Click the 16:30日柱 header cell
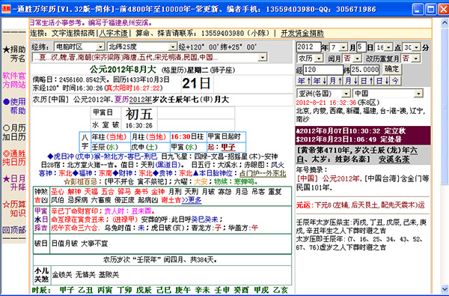The image size is (449, 296). pos(189,137)
